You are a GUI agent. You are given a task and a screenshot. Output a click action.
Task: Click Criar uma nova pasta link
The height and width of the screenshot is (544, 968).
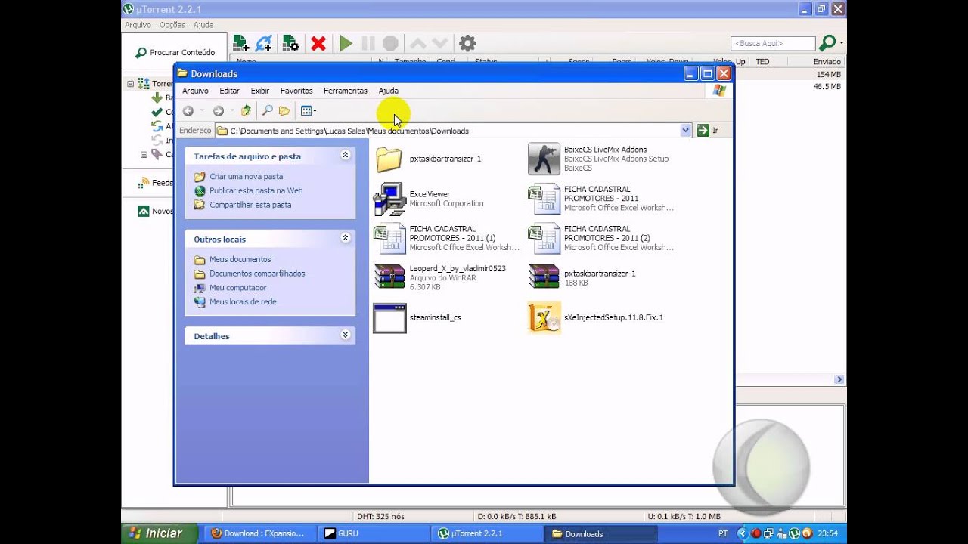(246, 177)
